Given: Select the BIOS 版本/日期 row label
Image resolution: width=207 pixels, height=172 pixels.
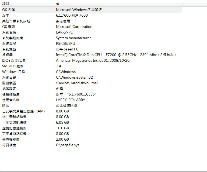Looking at the screenshot, I should [14, 61].
